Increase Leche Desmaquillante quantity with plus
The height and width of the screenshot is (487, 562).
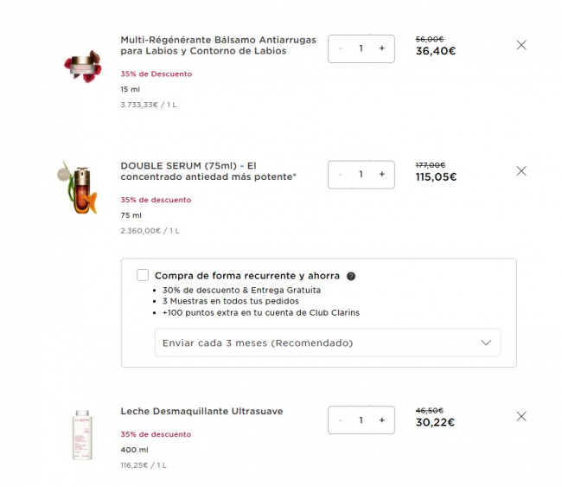coord(381,420)
